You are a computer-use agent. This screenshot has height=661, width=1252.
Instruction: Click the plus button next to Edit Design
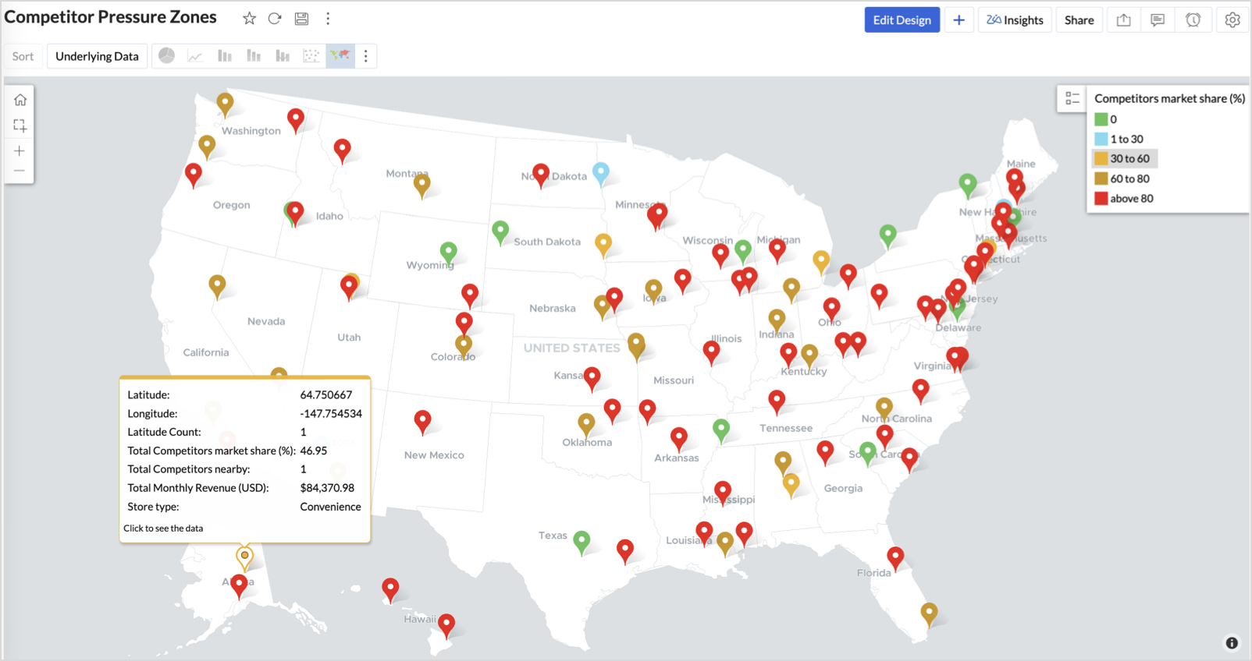pyautogui.click(x=959, y=20)
